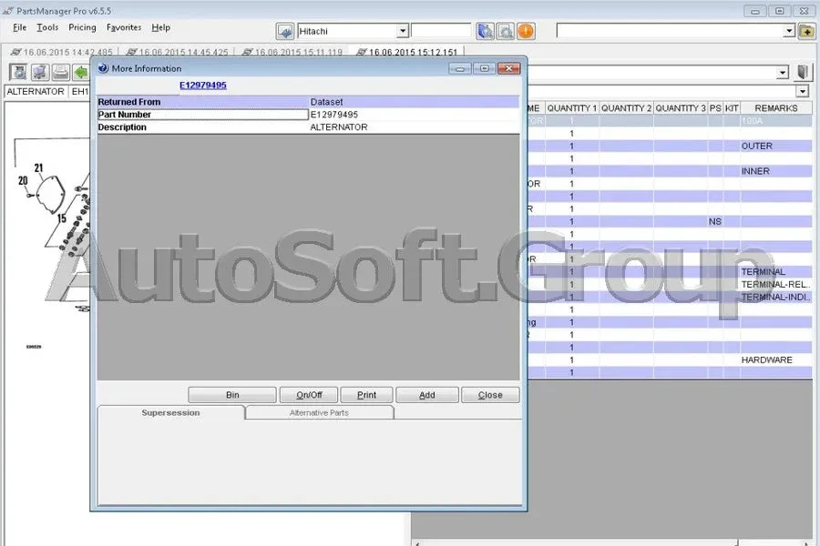This screenshot has height=546, width=820.
Task: Click the Close button in dialog
Action: point(490,395)
